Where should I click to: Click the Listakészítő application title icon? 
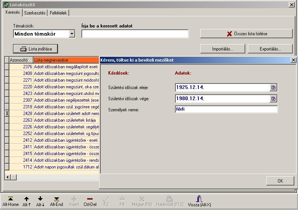tap(6, 4)
